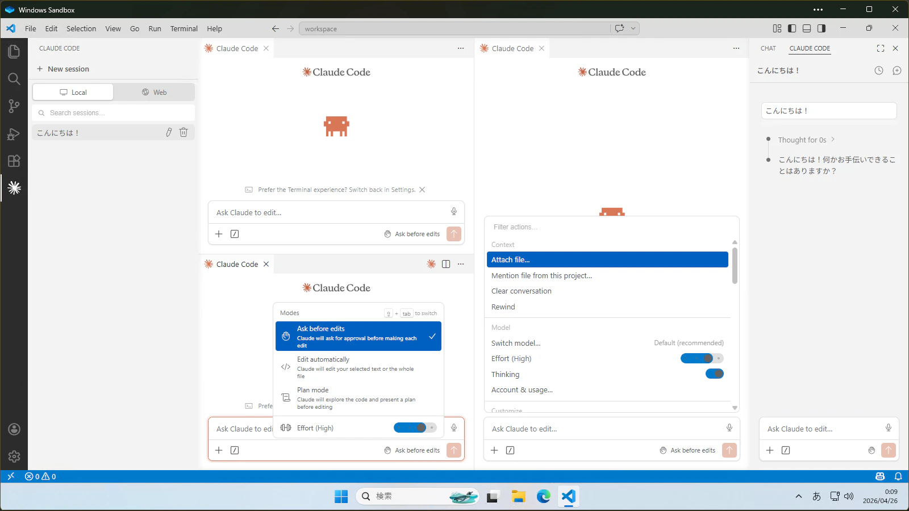Open Ask before edits mode selector in top-left panel
Image resolution: width=909 pixels, height=511 pixels.
coord(412,234)
